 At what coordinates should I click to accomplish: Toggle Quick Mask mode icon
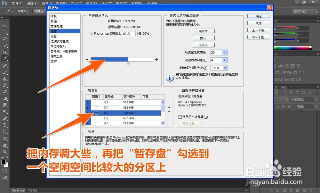(x=4, y=171)
